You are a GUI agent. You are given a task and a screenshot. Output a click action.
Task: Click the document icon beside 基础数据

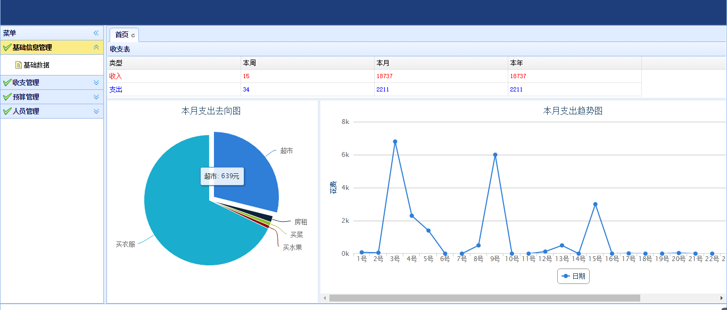19,65
